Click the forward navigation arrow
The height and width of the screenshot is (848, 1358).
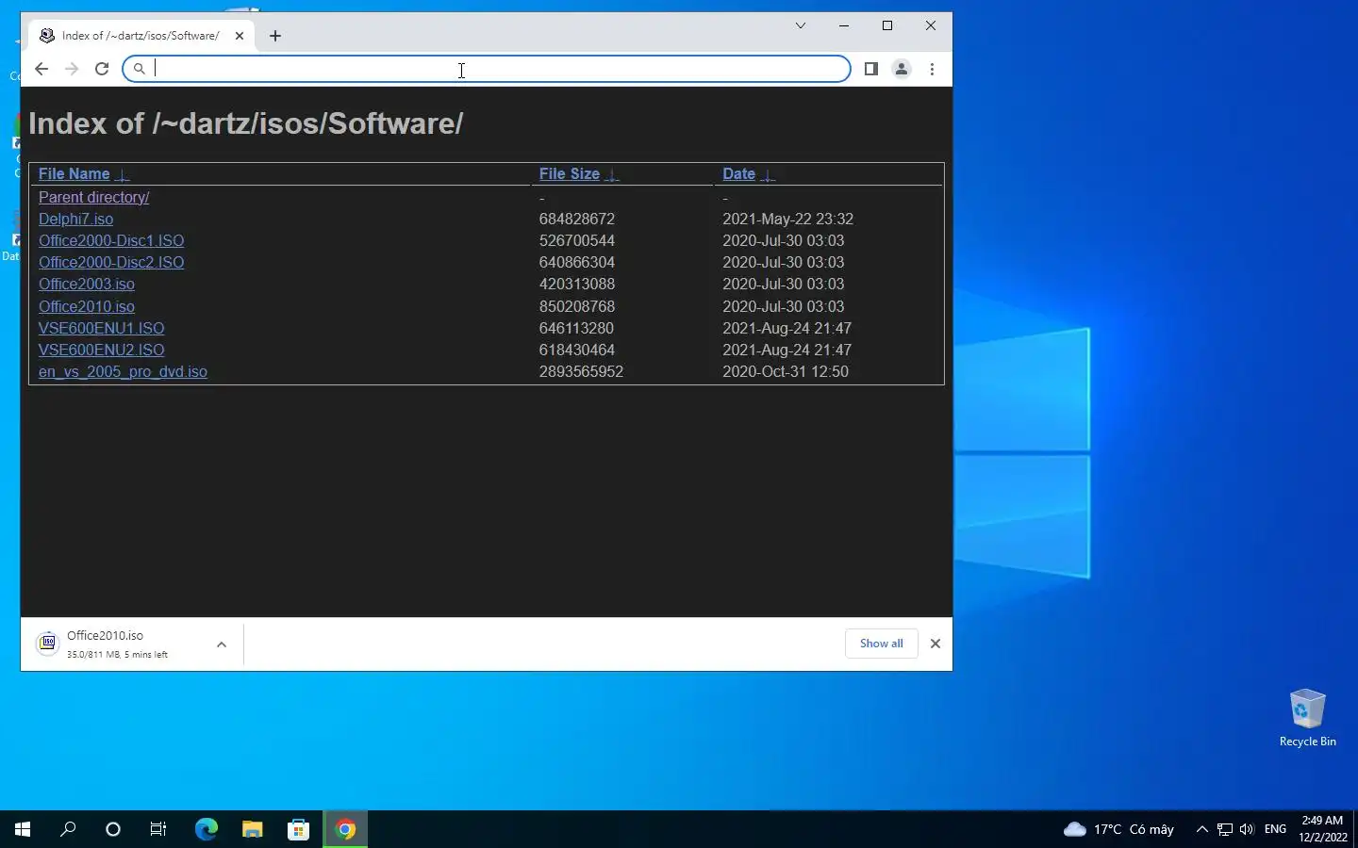click(x=72, y=69)
